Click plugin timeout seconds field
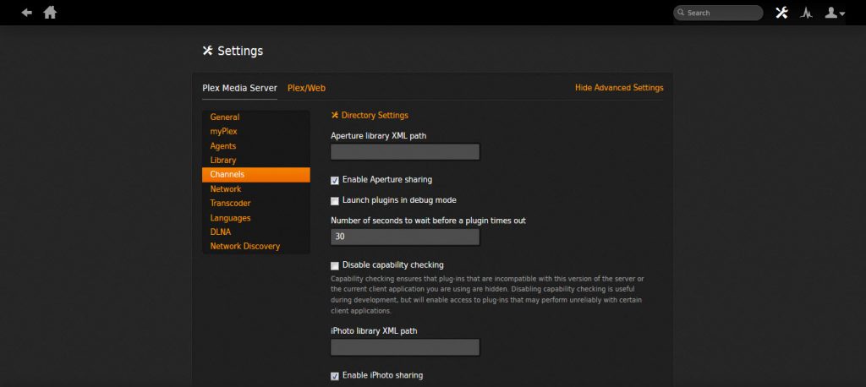Viewport: 866px width, 387px height. point(405,237)
